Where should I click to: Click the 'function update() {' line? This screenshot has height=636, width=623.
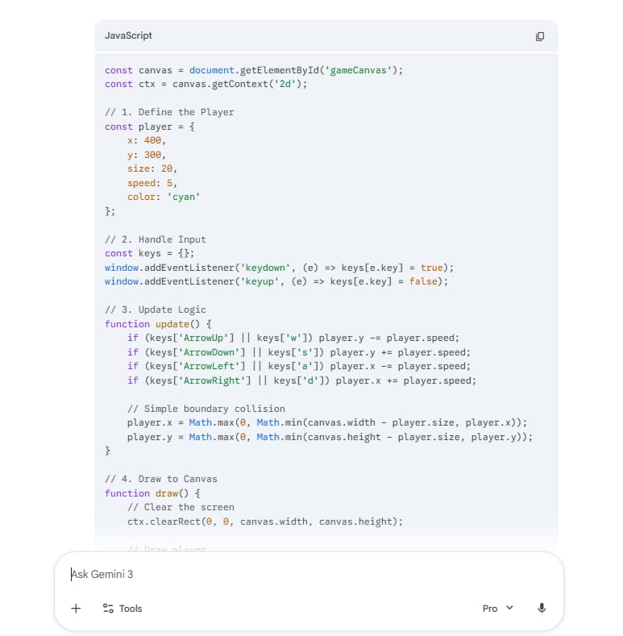(158, 325)
